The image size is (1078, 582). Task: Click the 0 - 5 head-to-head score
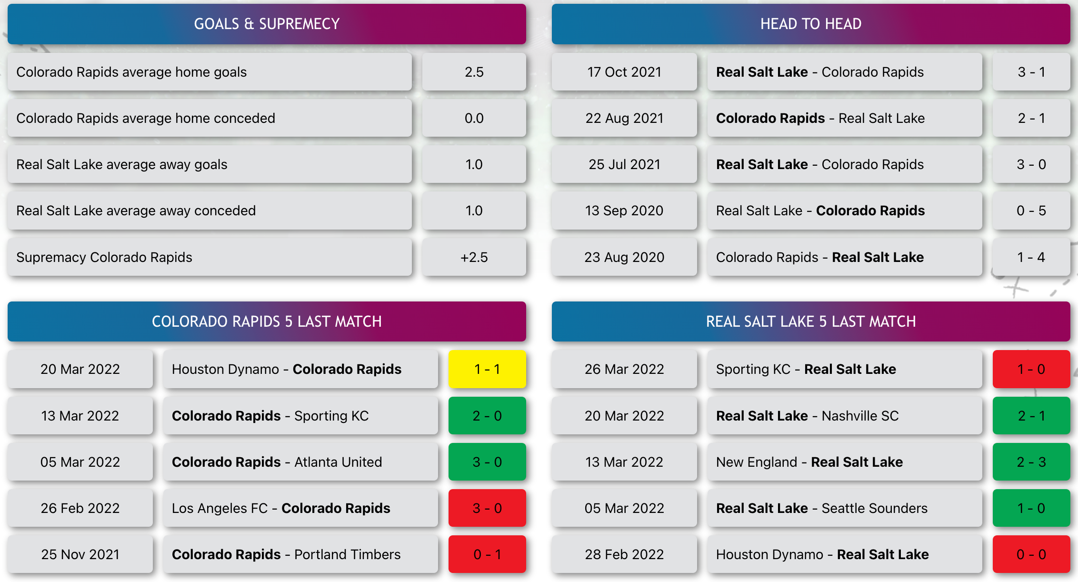(1031, 211)
